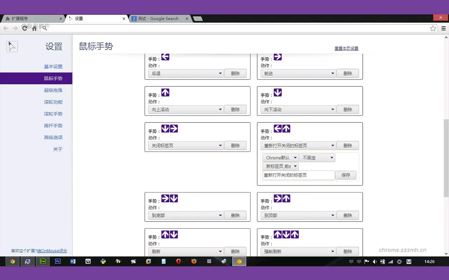Click the browser back arrow

click(x=6, y=28)
